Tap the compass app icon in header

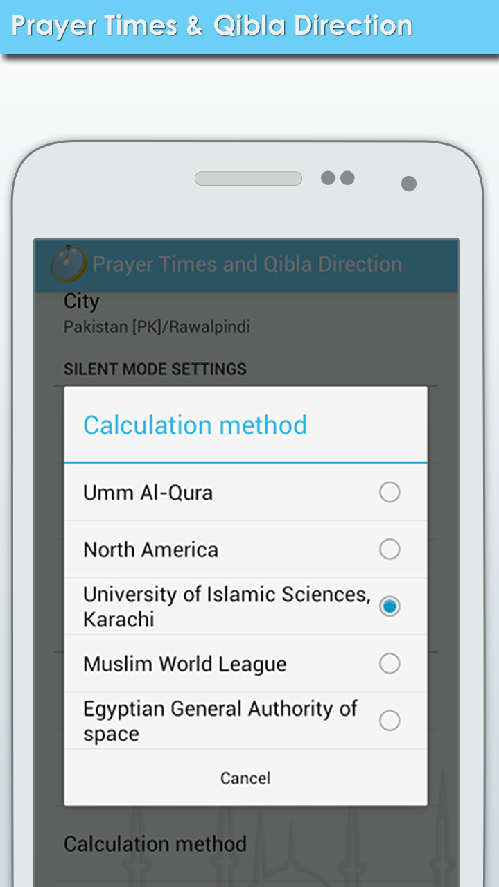(x=68, y=264)
